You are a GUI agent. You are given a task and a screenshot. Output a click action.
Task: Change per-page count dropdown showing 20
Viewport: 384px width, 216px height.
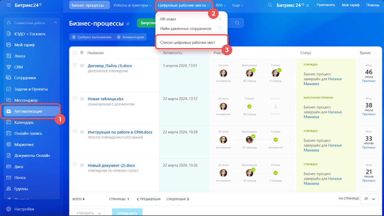(369, 199)
